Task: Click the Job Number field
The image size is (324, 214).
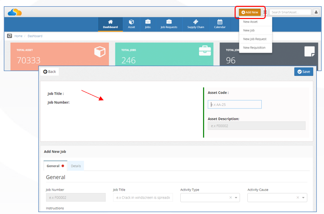Action: [x=76, y=197]
